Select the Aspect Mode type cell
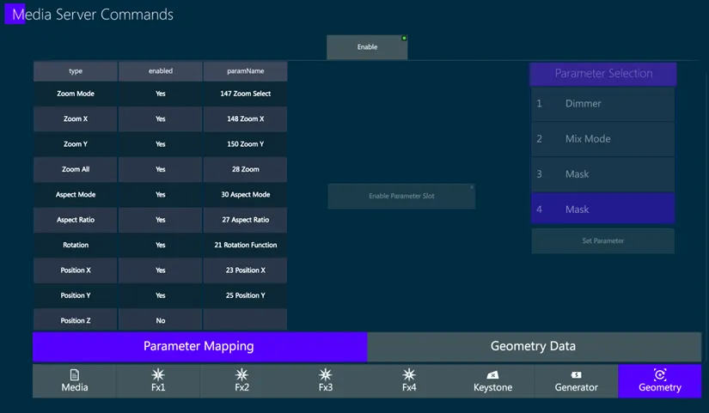 coord(76,195)
